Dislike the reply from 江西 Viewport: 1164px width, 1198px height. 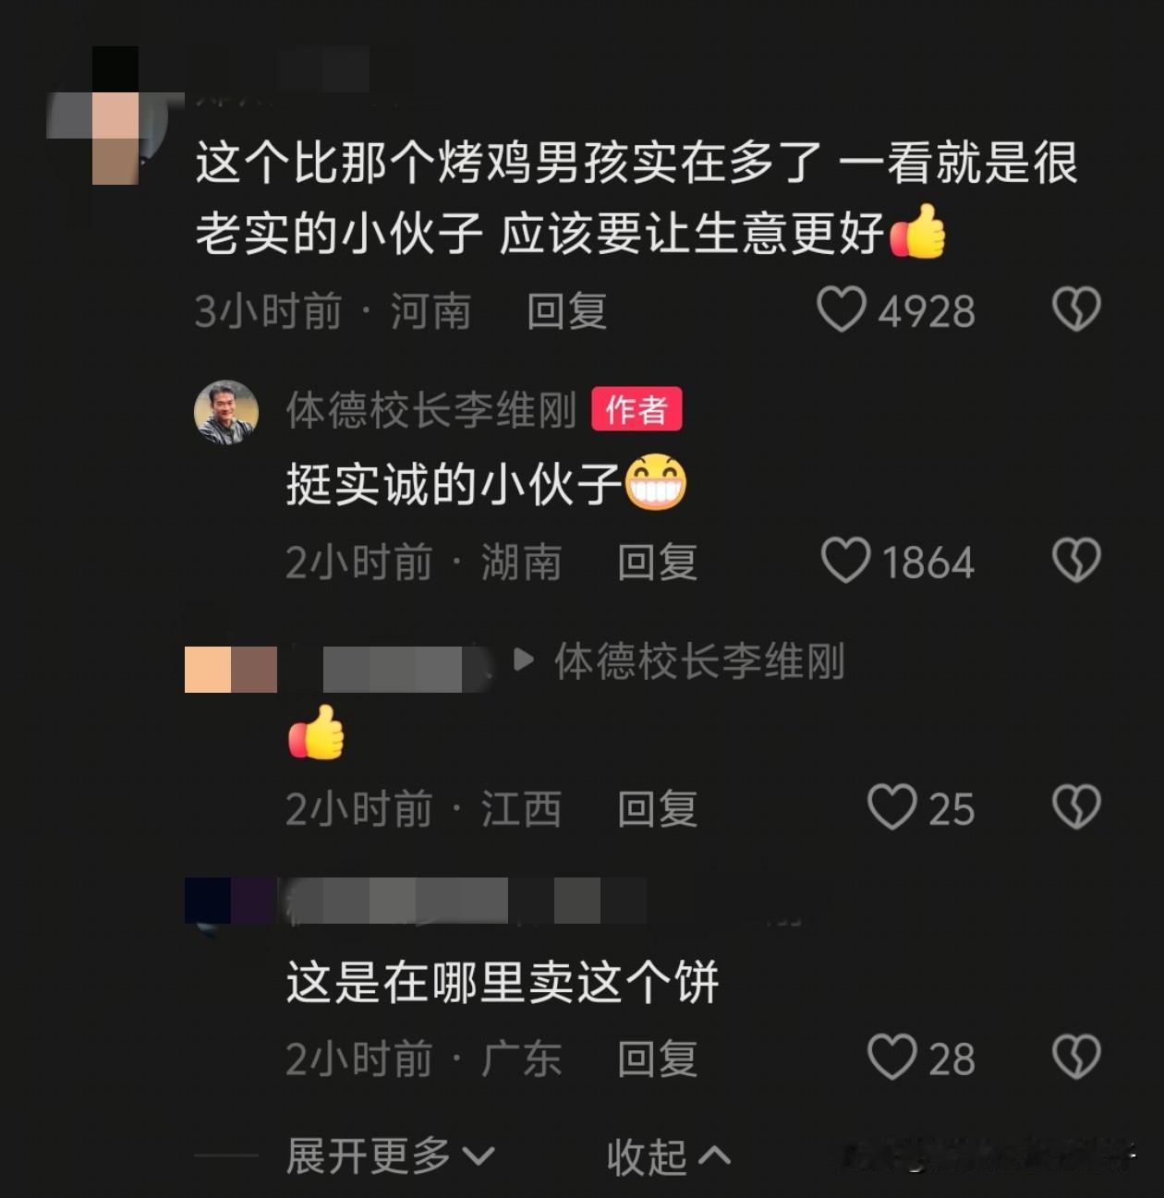1076,807
